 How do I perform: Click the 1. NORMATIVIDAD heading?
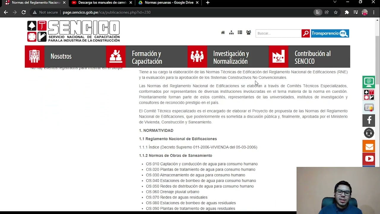[x=156, y=130]
